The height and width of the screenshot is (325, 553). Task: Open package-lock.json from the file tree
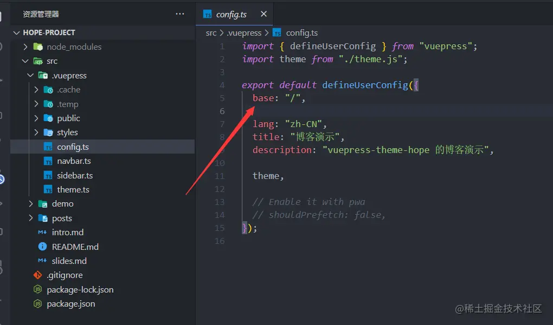pyautogui.click(x=80, y=289)
